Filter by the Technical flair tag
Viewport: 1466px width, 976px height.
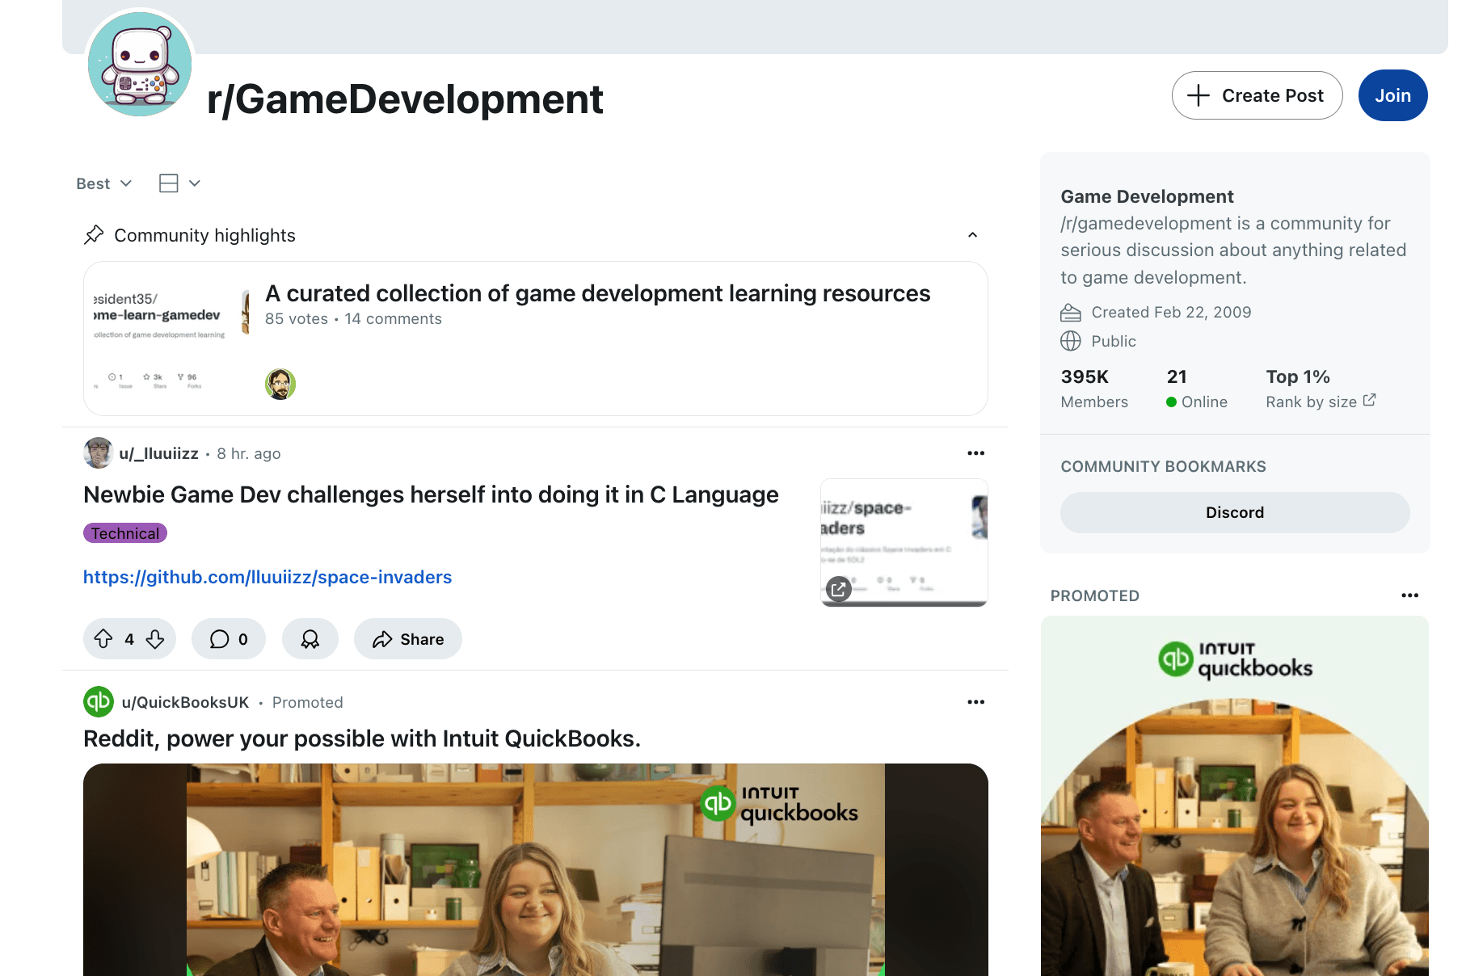tap(125, 533)
